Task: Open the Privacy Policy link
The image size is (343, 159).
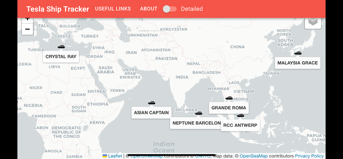Action: click(x=309, y=156)
